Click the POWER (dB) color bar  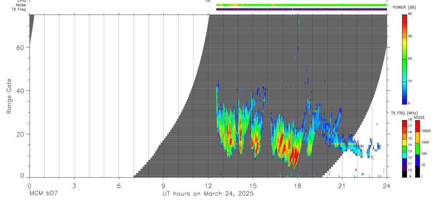click(x=404, y=59)
